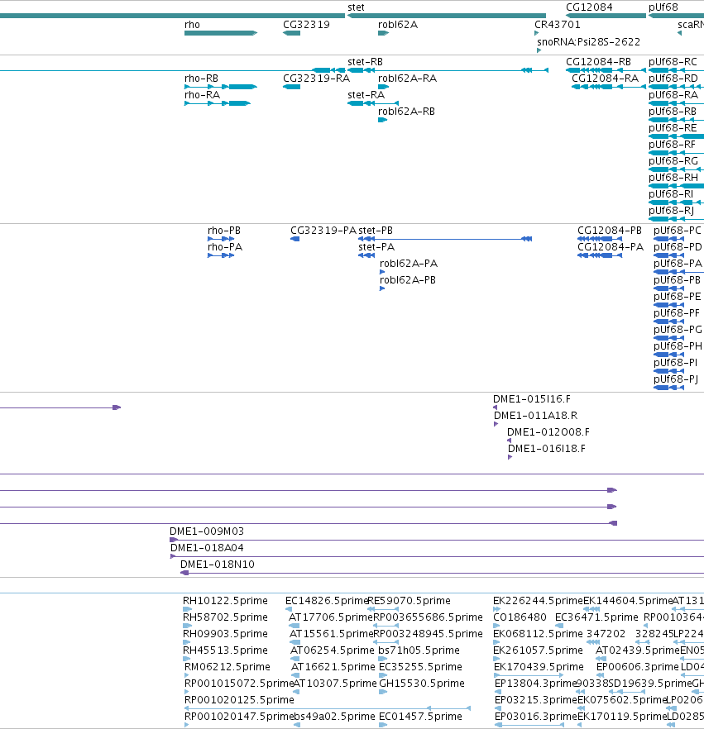Click the DME1-018A04 BAC label
Viewport: 704px width, 729px height.
pos(207,548)
